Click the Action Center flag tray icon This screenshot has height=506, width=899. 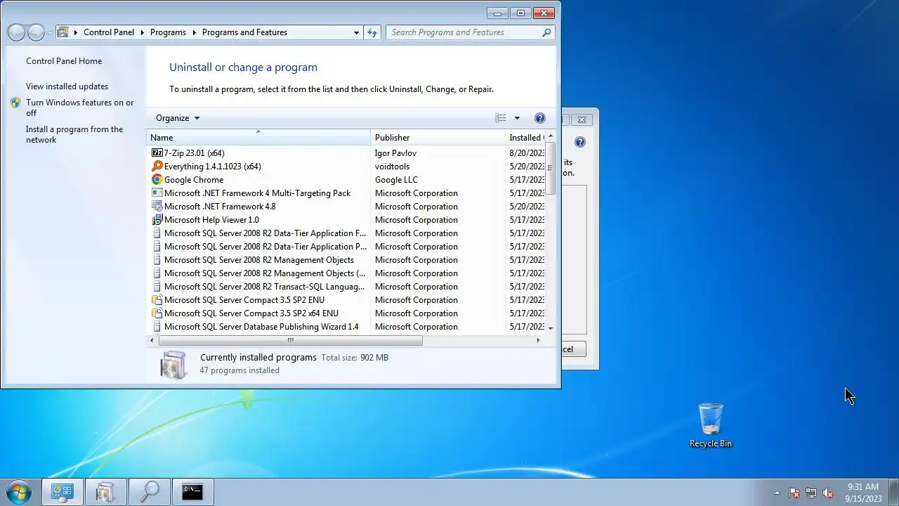coord(794,493)
